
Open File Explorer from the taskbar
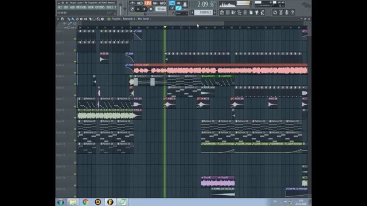point(73,202)
